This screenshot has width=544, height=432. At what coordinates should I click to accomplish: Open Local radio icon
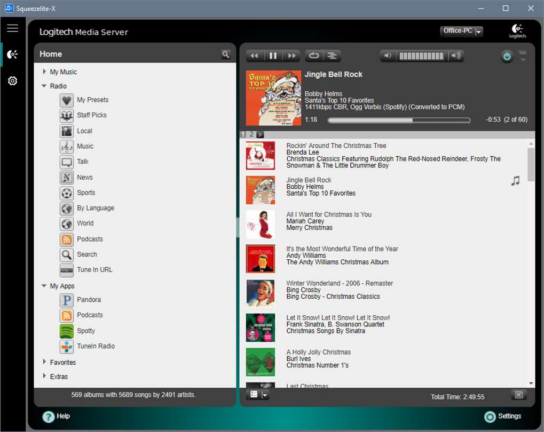coord(67,131)
